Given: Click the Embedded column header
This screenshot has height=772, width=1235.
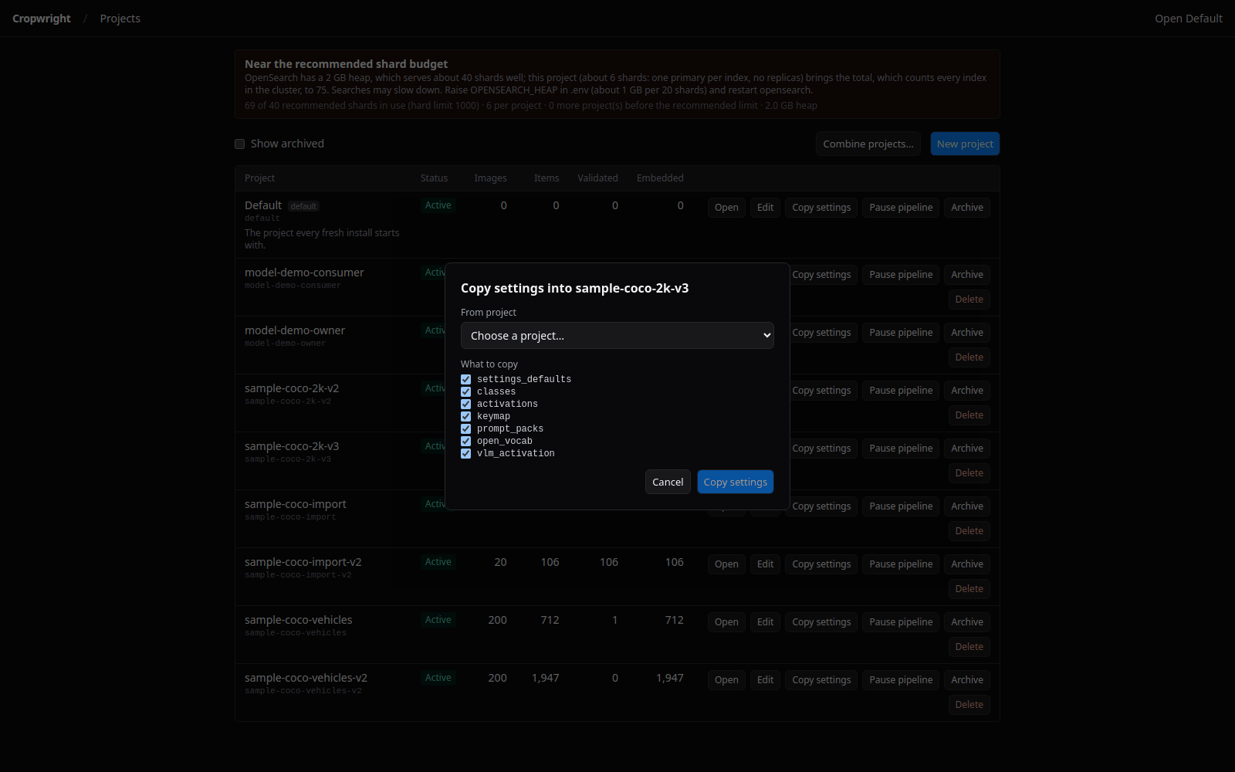Looking at the screenshot, I should [x=660, y=178].
